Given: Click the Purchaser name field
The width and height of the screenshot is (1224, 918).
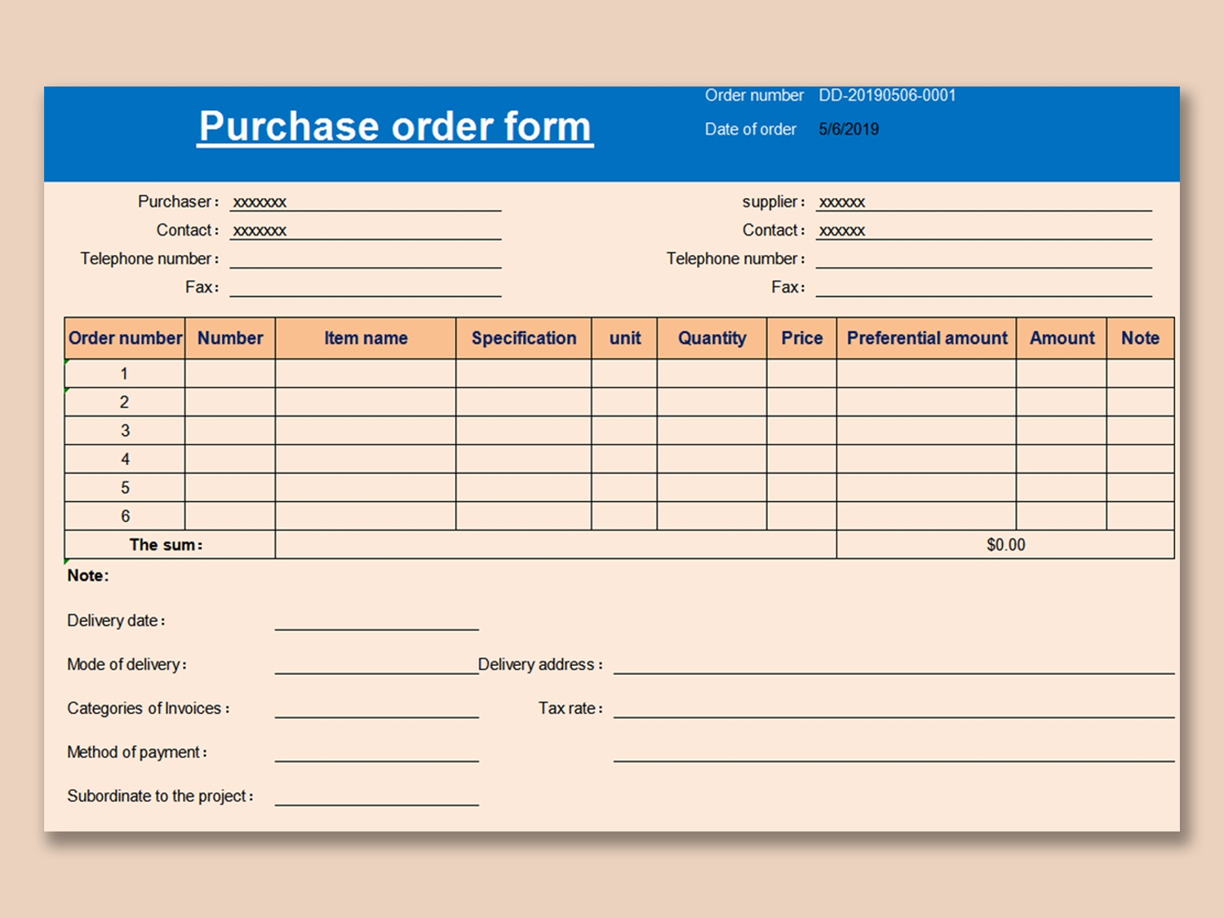Looking at the screenshot, I should coord(365,202).
